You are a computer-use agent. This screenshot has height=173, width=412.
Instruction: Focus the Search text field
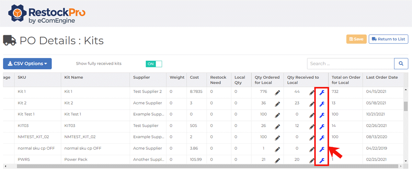351,64
